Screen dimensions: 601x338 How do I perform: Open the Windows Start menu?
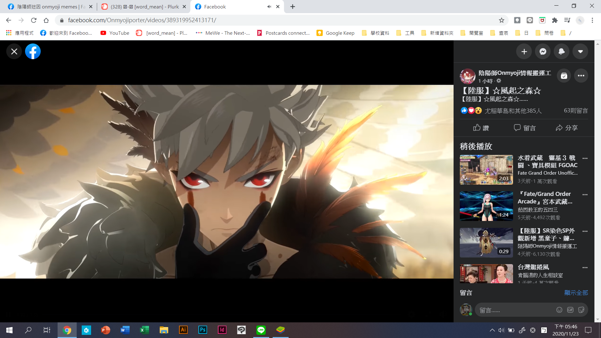coord(9,330)
